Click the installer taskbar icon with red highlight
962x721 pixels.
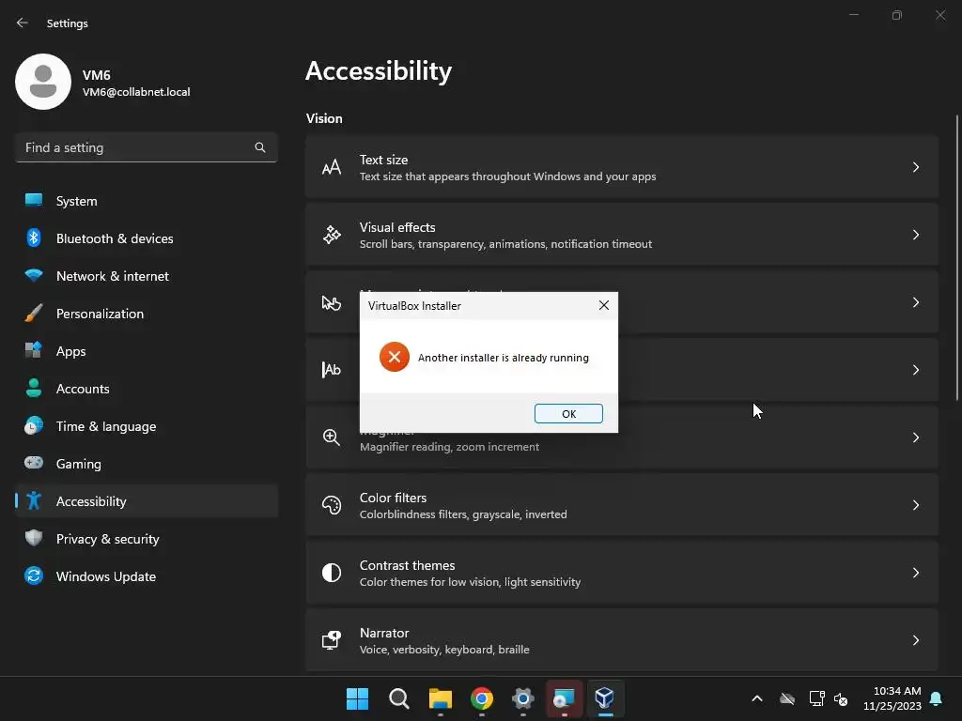pyautogui.click(x=564, y=698)
